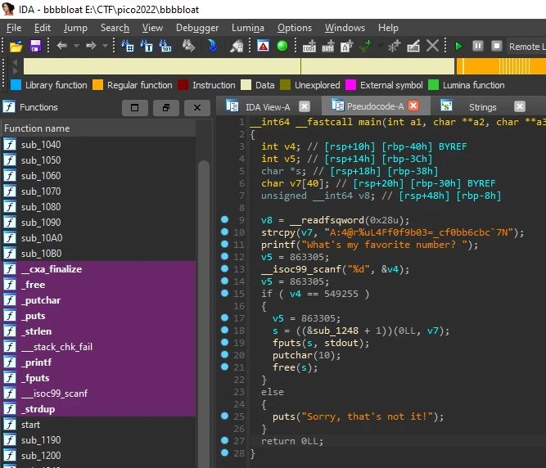Open dropdown beside the green 's' icon

tap(380, 46)
